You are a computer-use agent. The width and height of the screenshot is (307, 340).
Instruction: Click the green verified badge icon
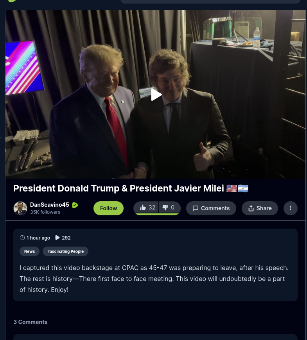tap(75, 205)
